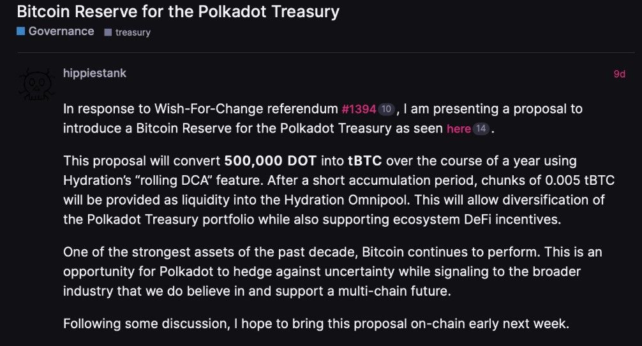Follow the pink 'here' proposal link
Screen dimensions: 642x346
(x=459, y=129)
